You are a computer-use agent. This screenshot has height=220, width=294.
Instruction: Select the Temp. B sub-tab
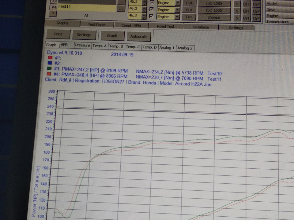[116, 46]
